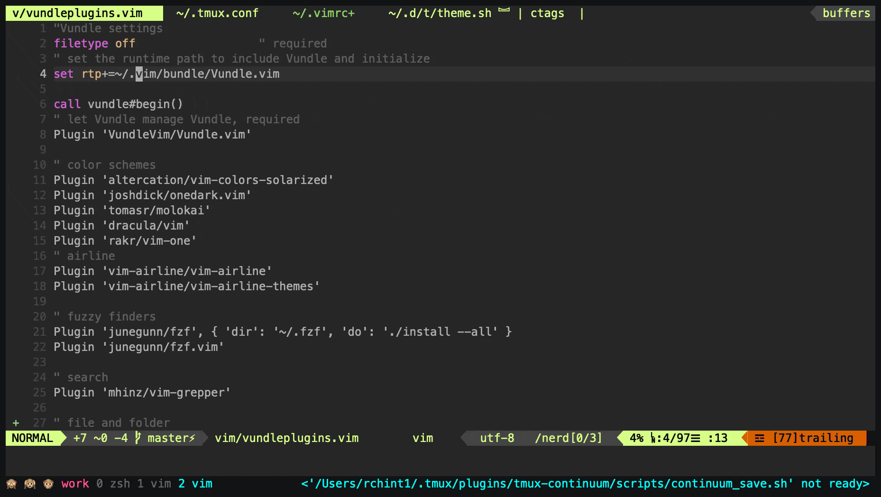Open the ~/.d/t/theme.sh buffer tab
881x497 pixels.
[440, 13]
